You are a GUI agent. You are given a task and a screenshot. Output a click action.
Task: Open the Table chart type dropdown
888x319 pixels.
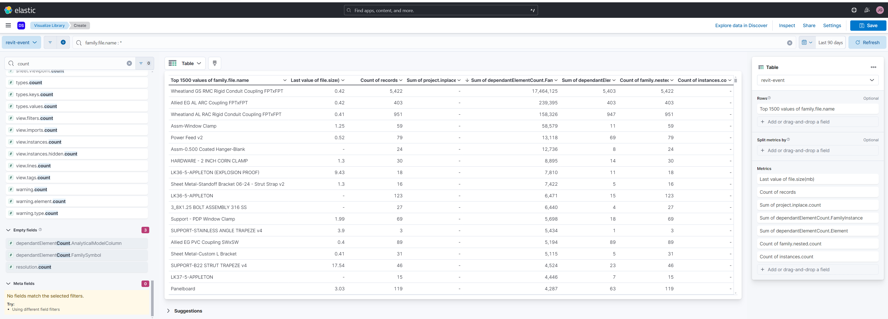pos(185,63)
